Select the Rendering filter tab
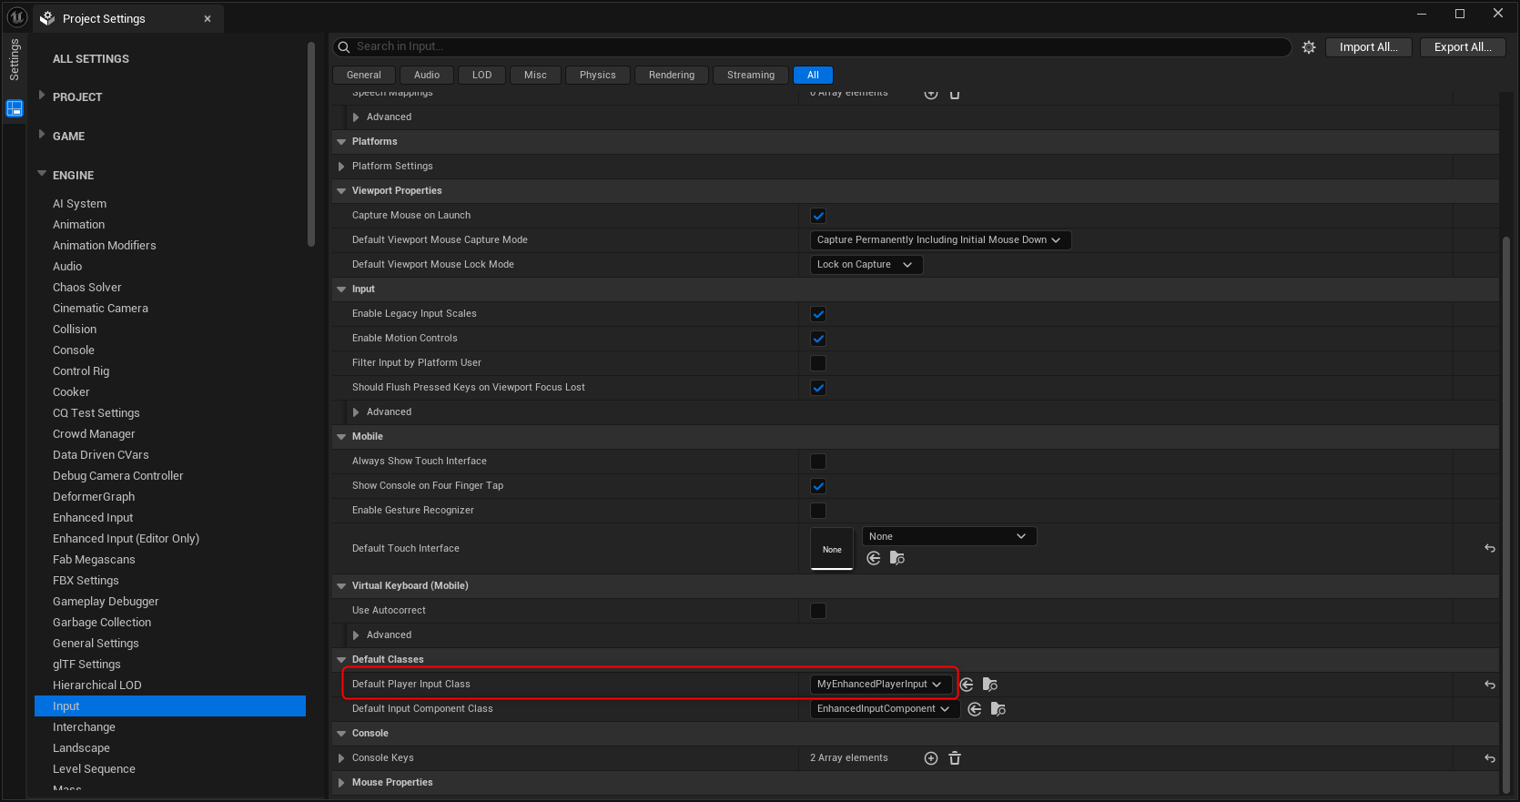The width and height of the screenshot is (1520, 802). point(672,76)
